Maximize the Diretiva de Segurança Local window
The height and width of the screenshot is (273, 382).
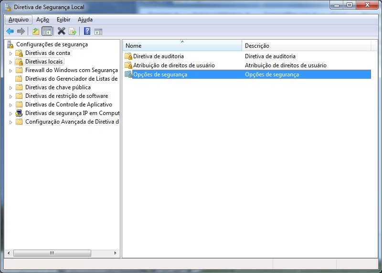point(350,5)
